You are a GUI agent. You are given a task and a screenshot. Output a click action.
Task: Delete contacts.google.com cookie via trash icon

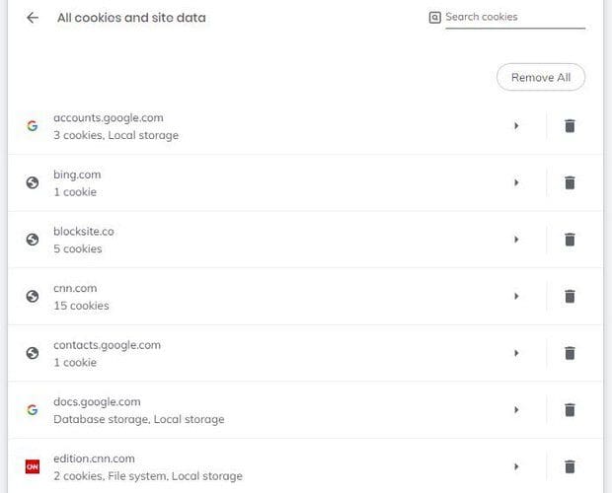(x=570, y=353)
